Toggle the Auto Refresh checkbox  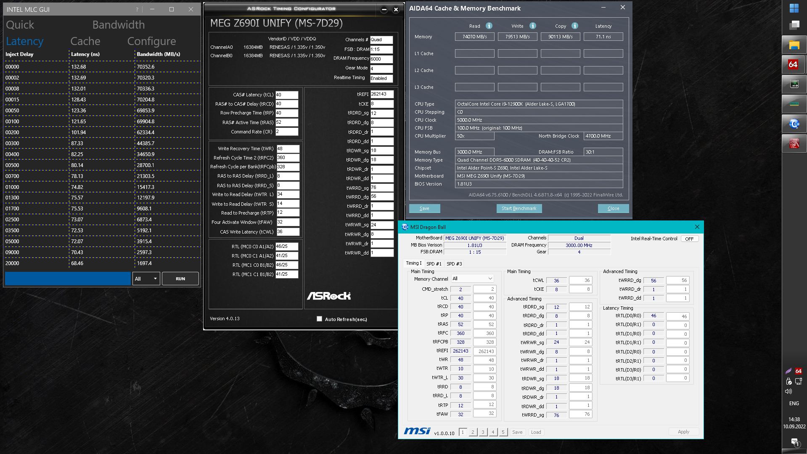point(319,319)
